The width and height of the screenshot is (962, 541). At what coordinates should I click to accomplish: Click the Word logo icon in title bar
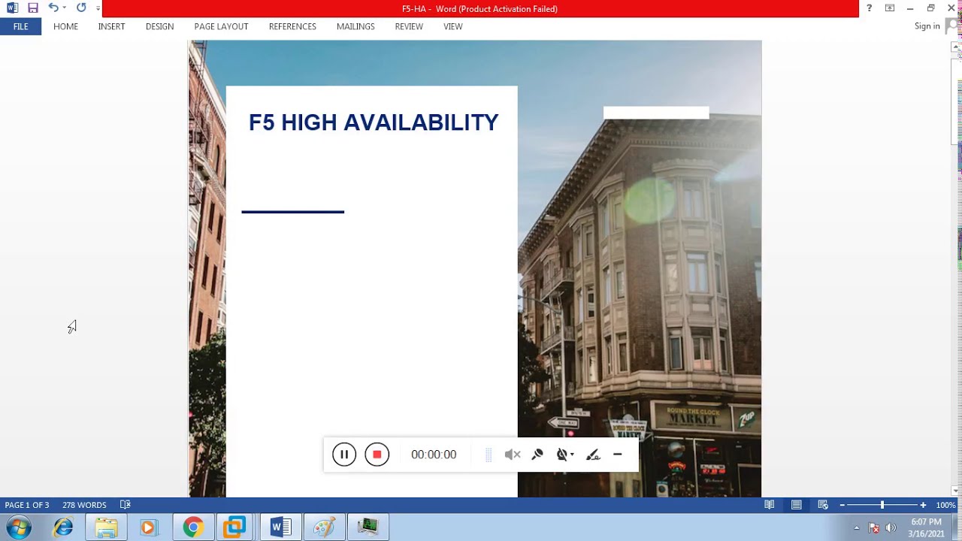(x=12, y=8)
